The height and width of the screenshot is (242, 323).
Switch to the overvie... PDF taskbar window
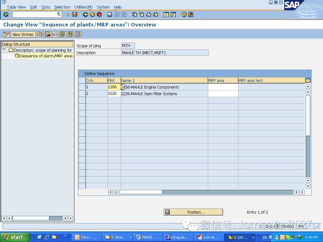(x=209, y=237)
